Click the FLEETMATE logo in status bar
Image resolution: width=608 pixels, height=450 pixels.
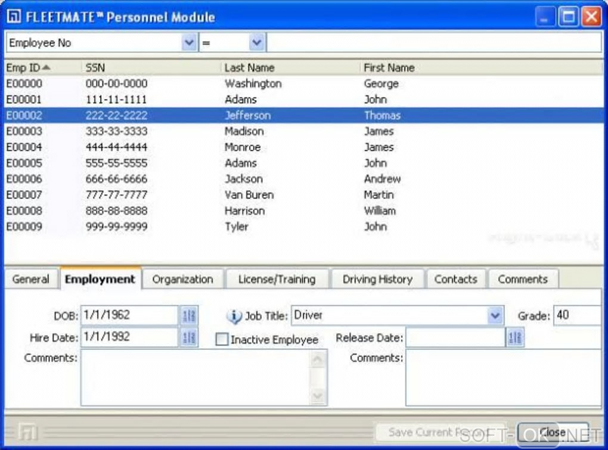click(28, 432)
